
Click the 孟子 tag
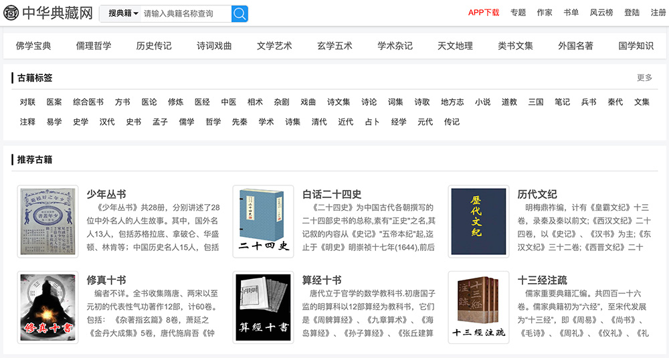pyautogui.click(x=160, y=122)
